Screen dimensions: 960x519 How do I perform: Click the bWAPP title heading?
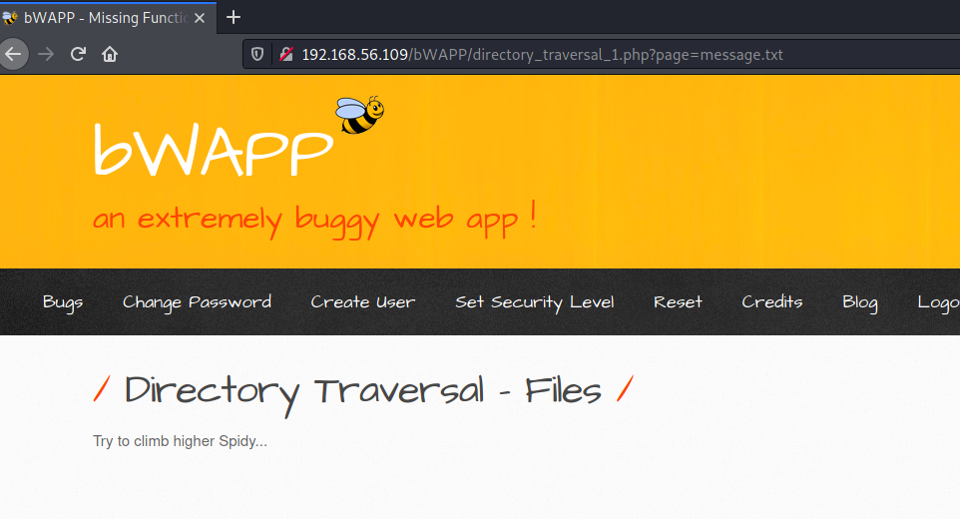click(214, 150)
